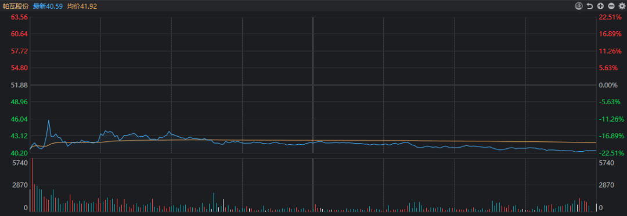Open chart settings gear icon
The image size is (627, 216).
pyautogui.click(x=621, y=6)
